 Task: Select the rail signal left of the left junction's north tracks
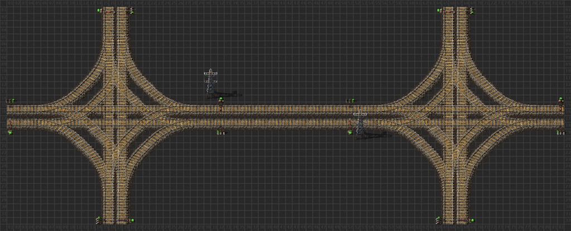click(99, 11)
